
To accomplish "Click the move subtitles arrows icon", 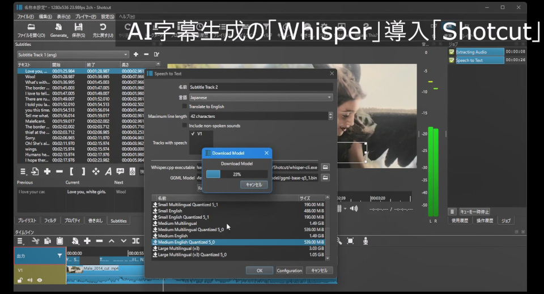I will click(96, 172).
